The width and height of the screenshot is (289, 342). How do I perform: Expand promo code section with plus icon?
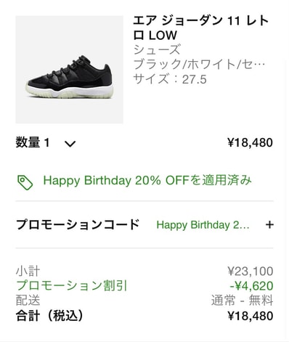point(269,225)
